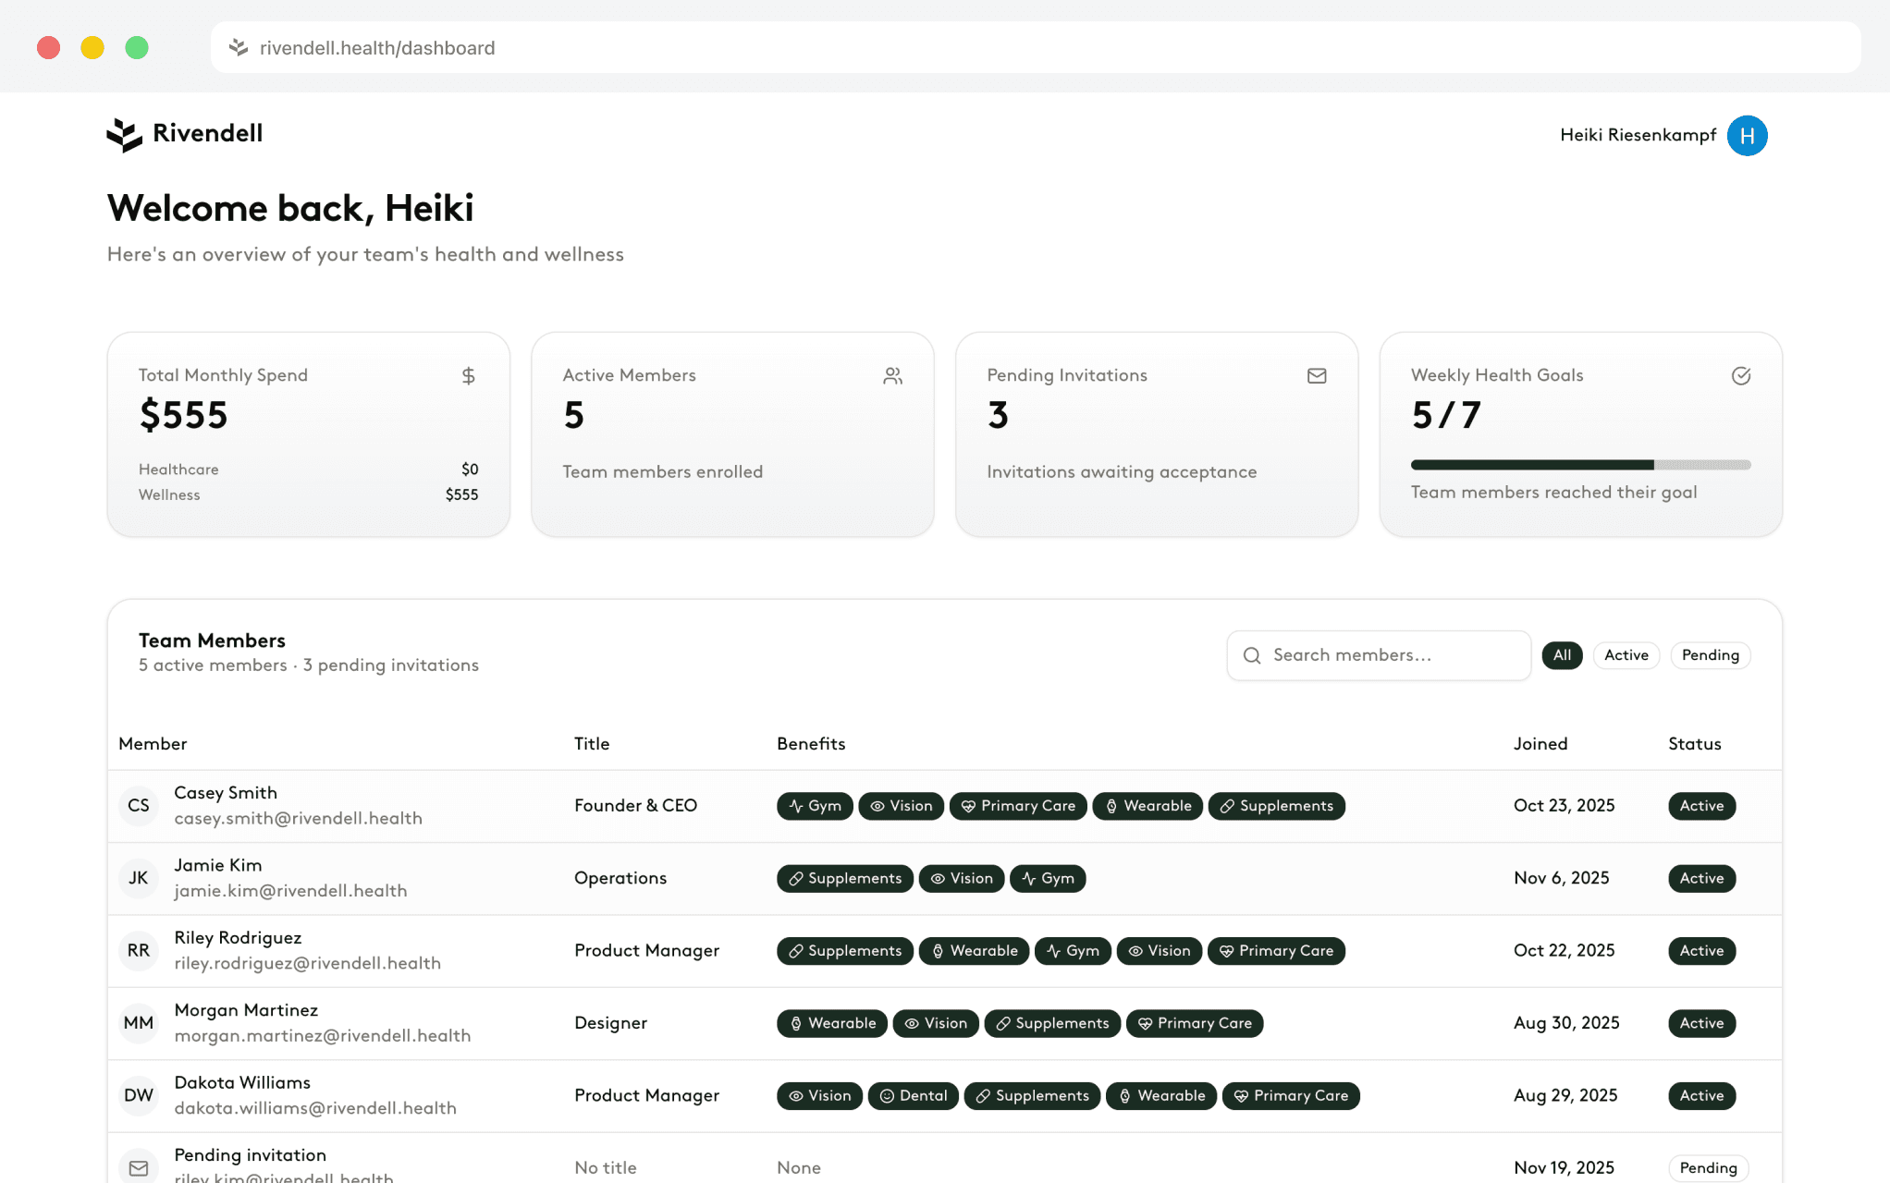Viewport: 1890px width, 1183px height.
Task: Toggle the All filter chip
Action: [1562, 655]
